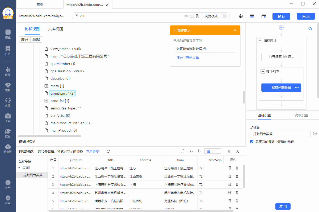Switch to the 文本视图 tab

coord(56,29)
